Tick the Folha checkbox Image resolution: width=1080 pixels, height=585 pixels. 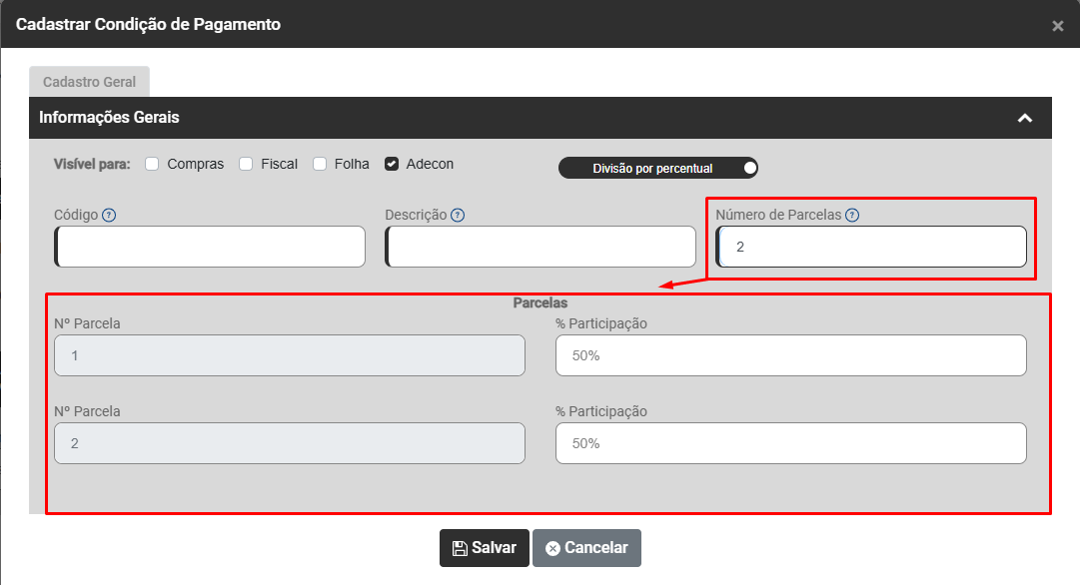(320, 164)
